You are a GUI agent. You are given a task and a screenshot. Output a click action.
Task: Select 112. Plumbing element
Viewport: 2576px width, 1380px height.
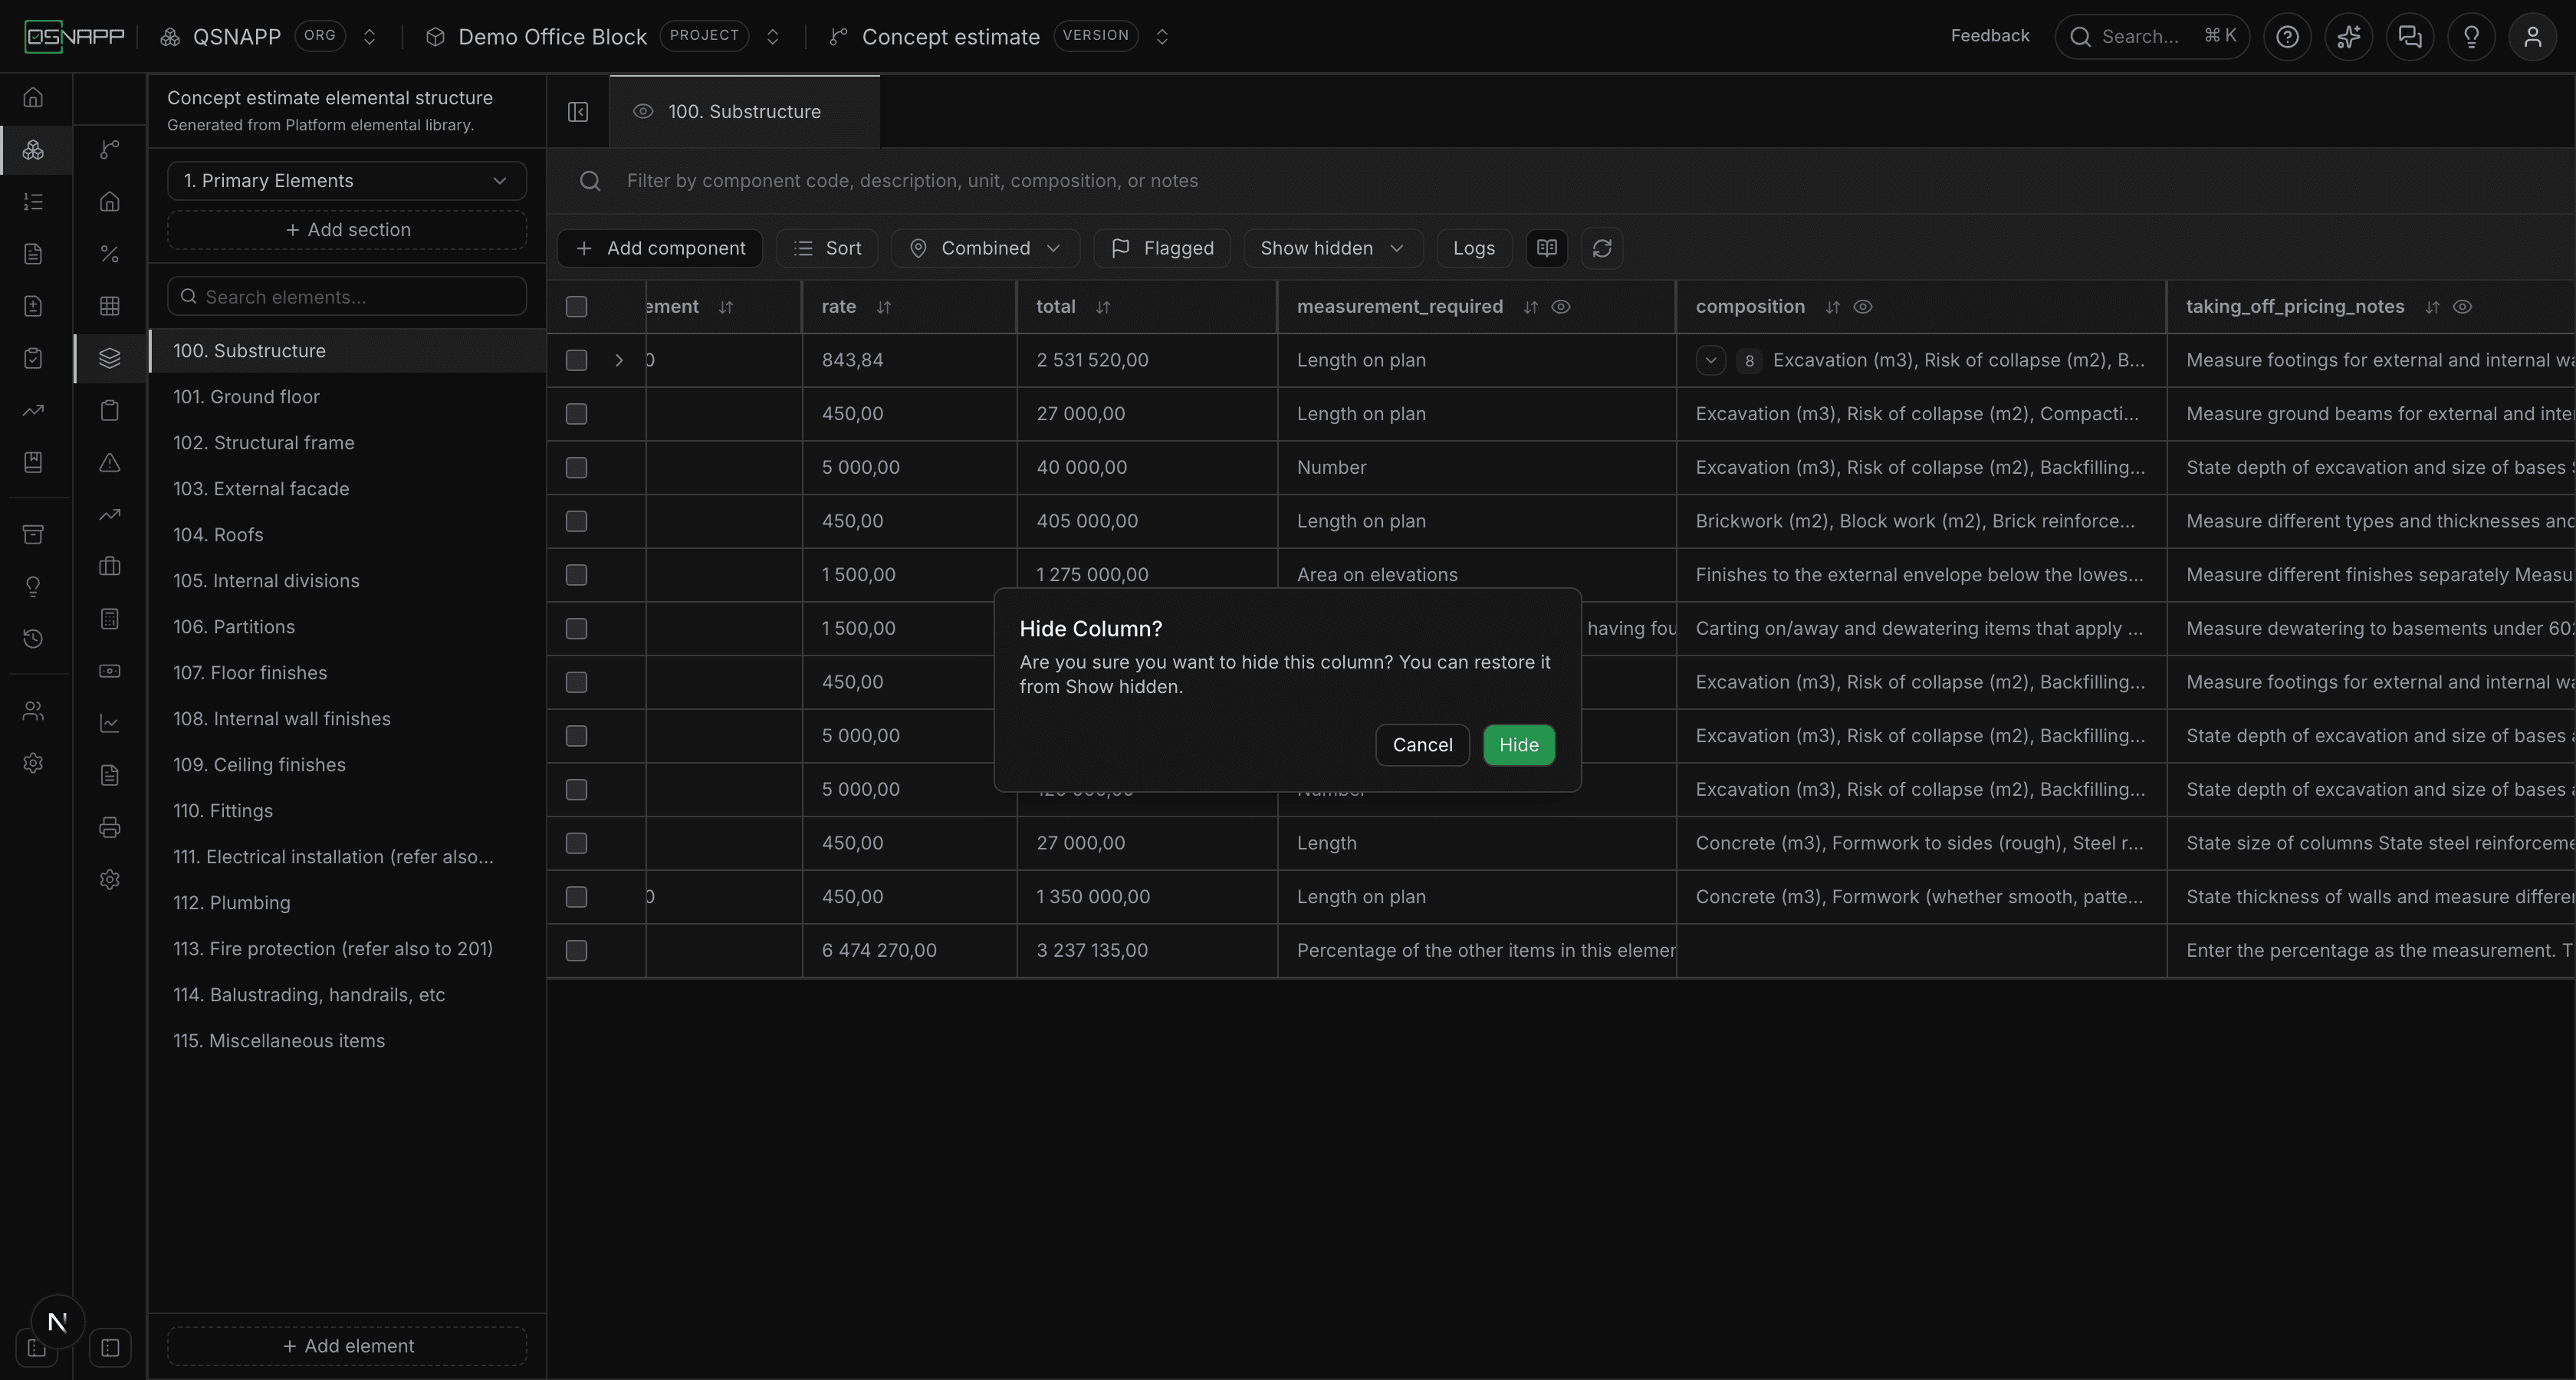(x=347, y=903)
